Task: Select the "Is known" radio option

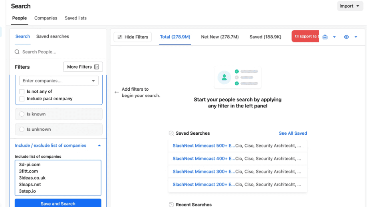Action: tap(22, 114)
